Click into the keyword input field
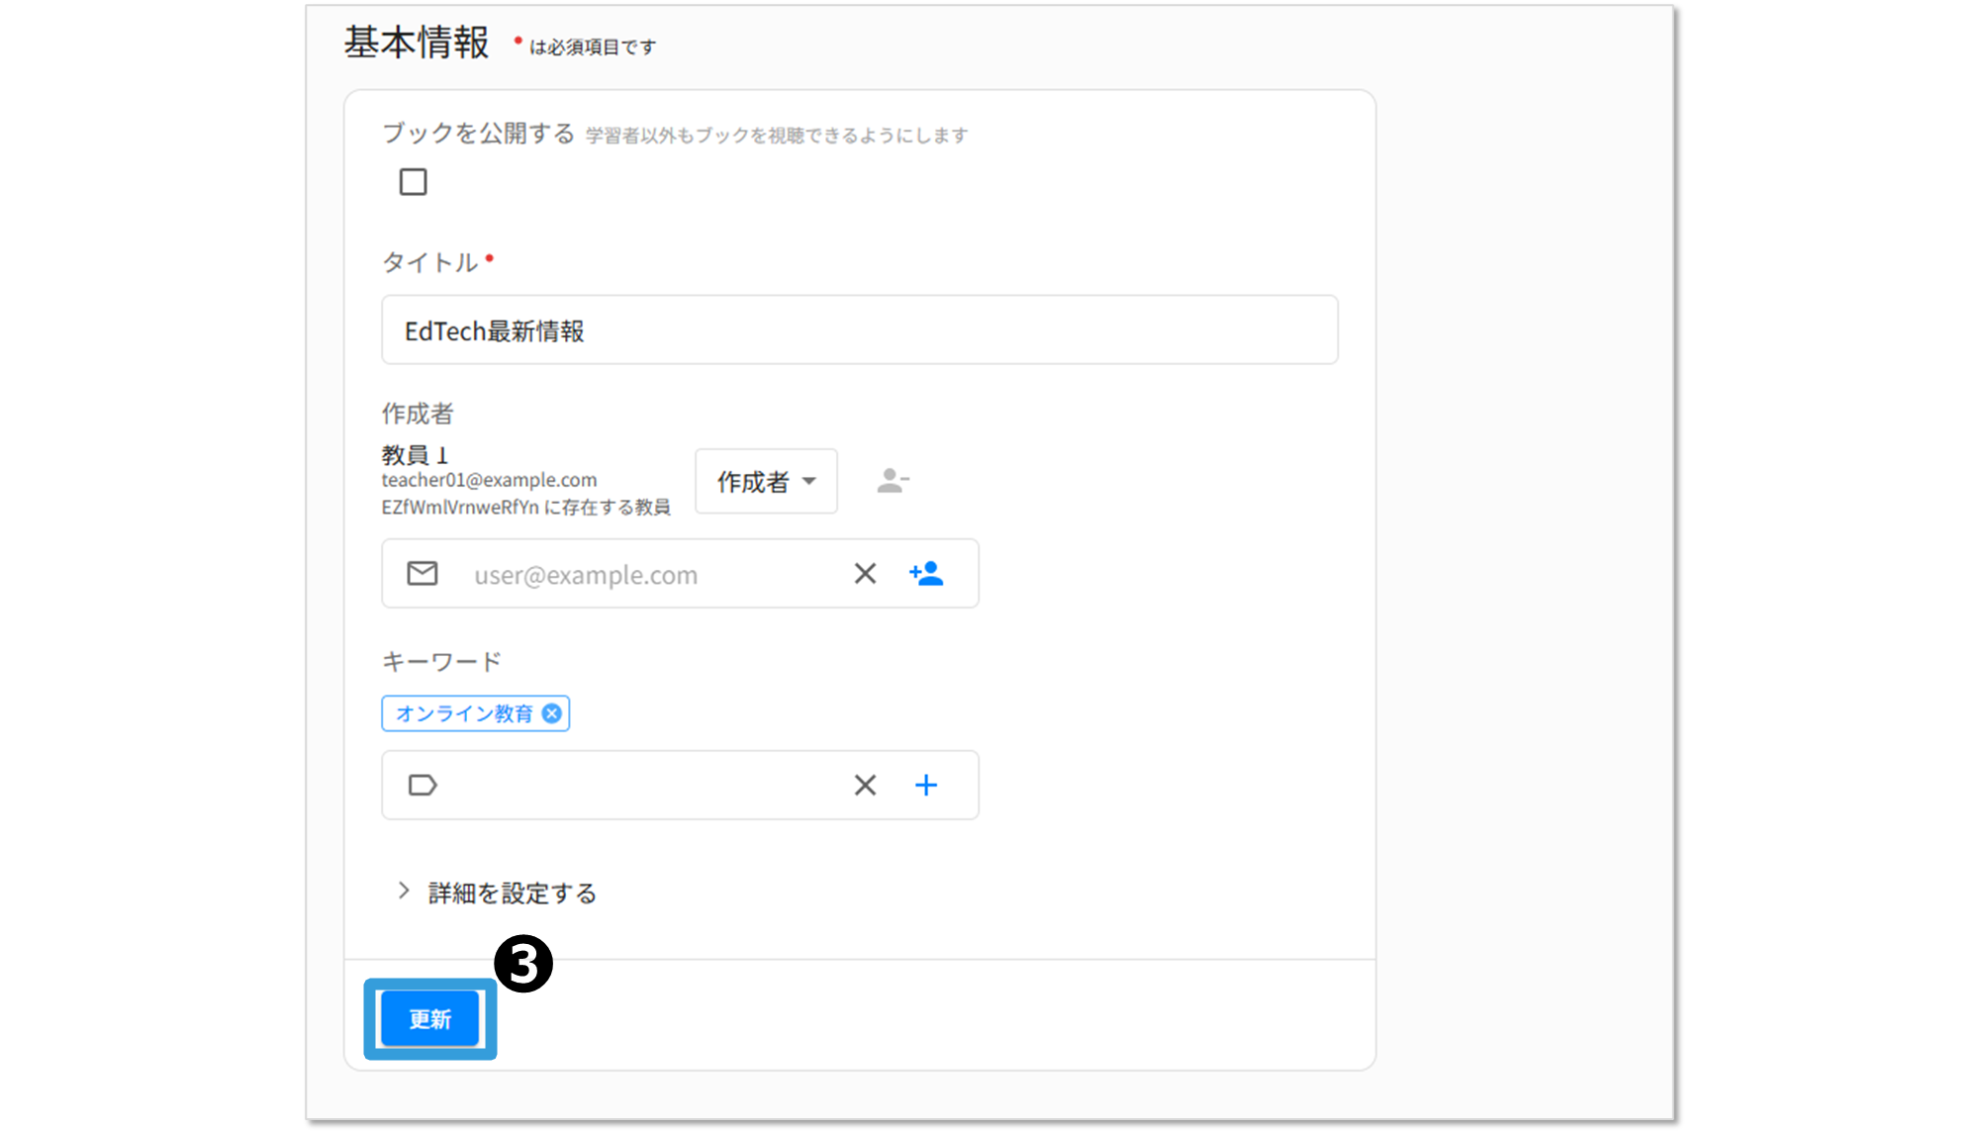Image resolution: width=1979 pixels, height=1133 pixels. coord(643,786)
